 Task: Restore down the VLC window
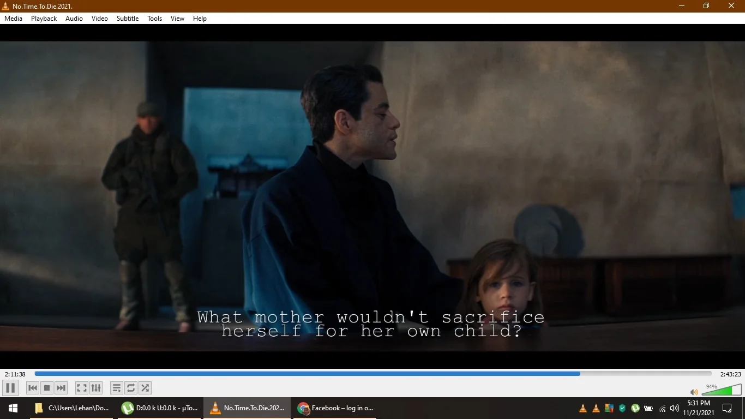(706, 6)
